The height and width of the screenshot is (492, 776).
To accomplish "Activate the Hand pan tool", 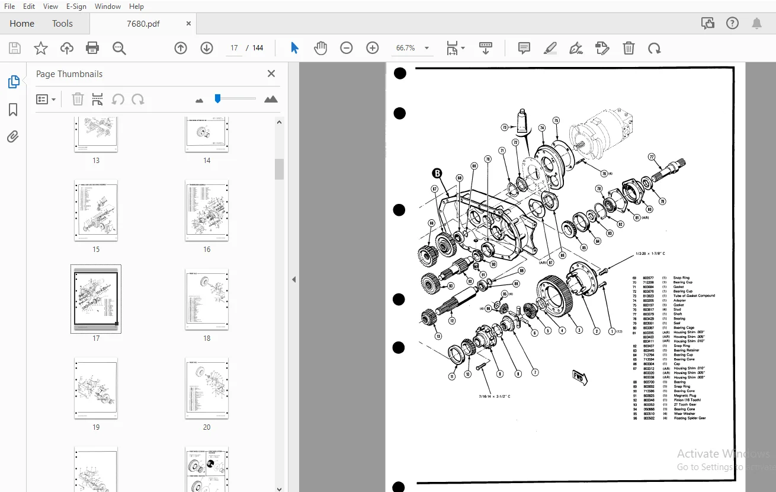I will point(320,48).
